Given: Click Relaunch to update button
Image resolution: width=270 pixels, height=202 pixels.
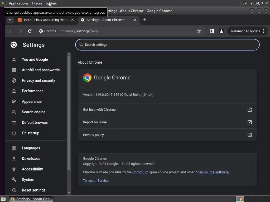Looking at the screenshot, I should pyautogui.click(x=245, y=31).
